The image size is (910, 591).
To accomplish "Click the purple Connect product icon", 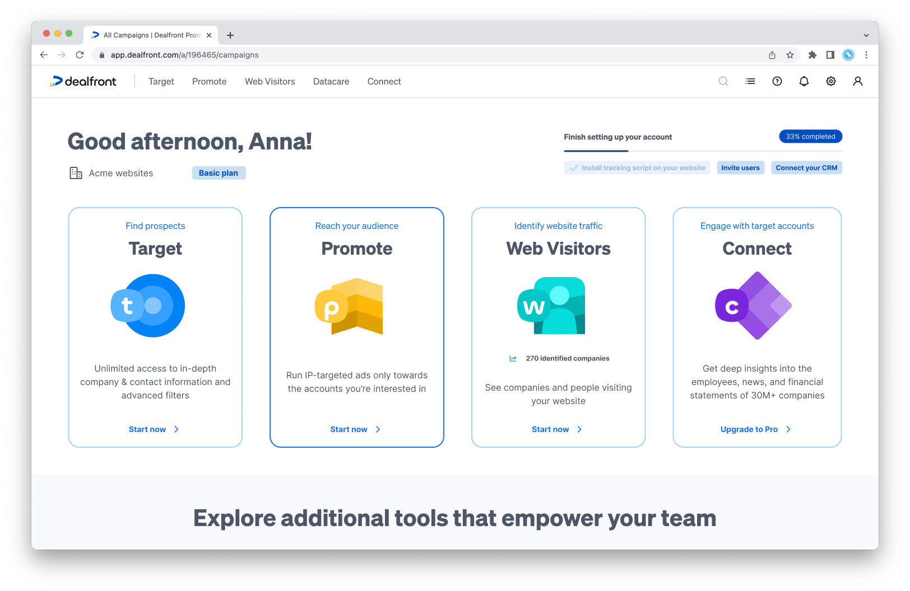I will (754, 306).
